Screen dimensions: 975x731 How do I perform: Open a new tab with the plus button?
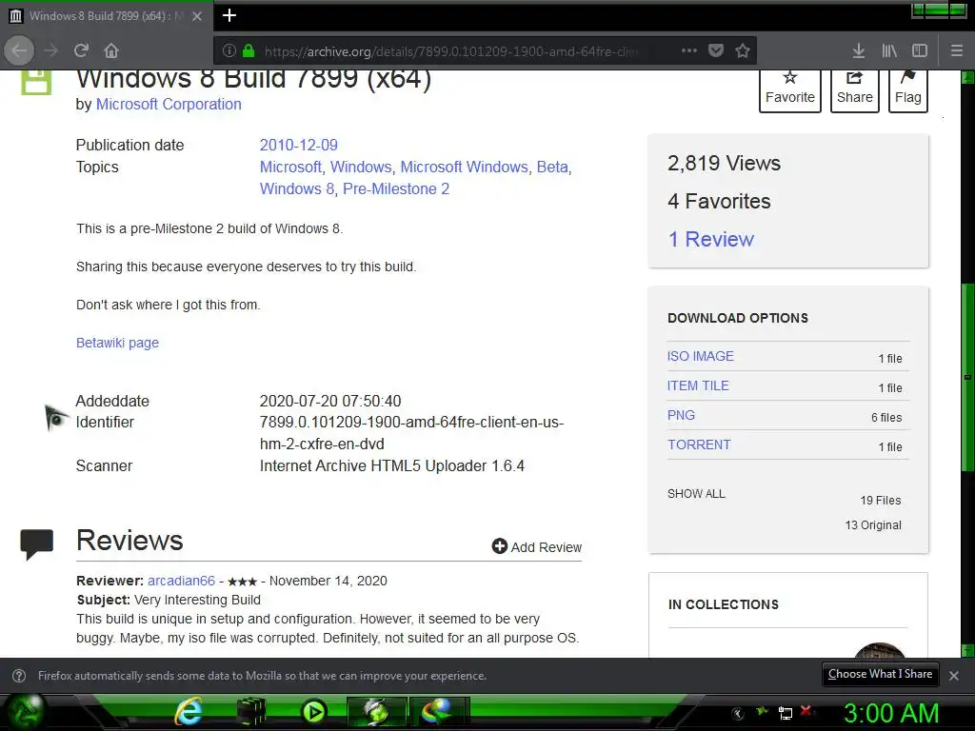click(x=229, y=15)
